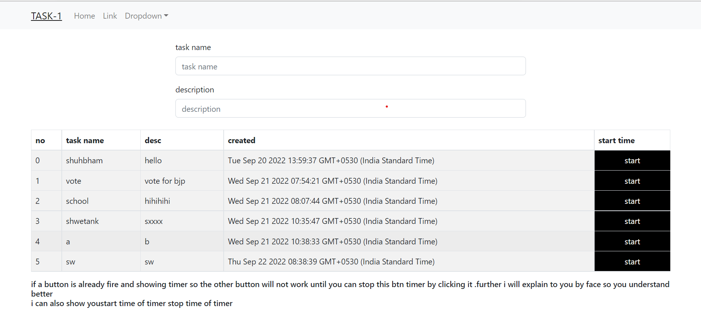
Task: Select the created column header
Action: click(242, 140)
